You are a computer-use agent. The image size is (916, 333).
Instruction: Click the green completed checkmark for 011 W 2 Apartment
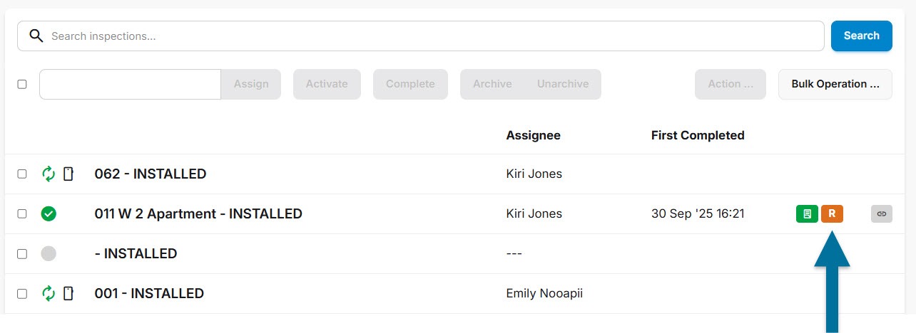[x=49, y=213]
